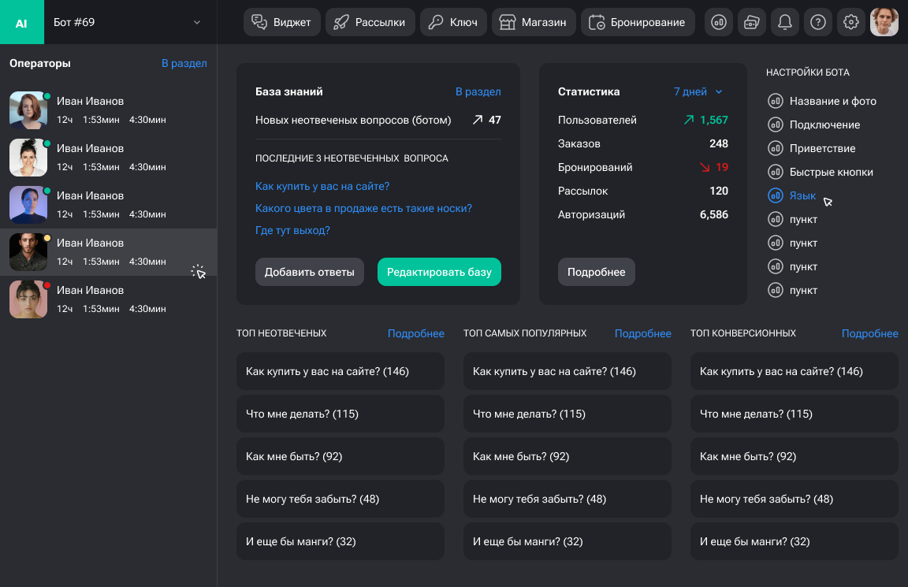Click the unanswered questions count 47
The width and height of the screenshot is (908, 587).
[494, 120]
